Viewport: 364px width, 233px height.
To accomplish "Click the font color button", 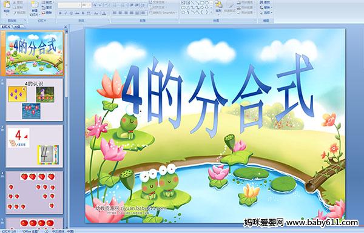I will (104, 13).
